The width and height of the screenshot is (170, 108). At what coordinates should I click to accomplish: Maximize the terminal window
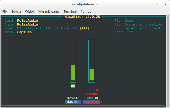click(x=157, y=4)
